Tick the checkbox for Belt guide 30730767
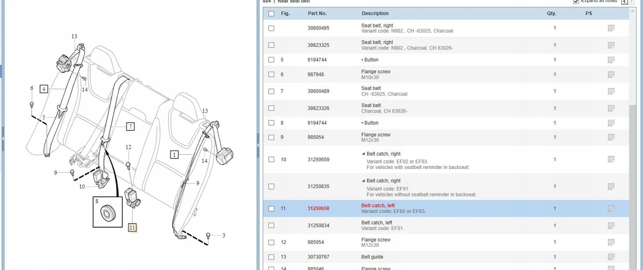 pyautogui.click(x=271, y=257)
